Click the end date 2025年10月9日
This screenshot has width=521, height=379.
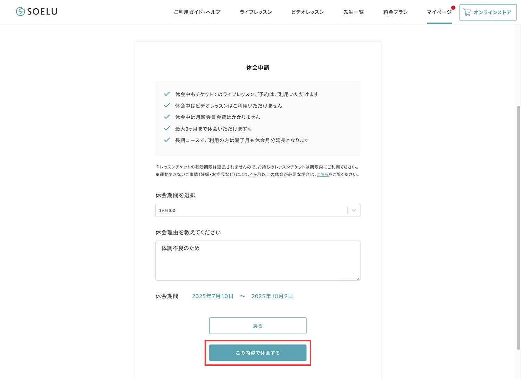[x=272, y=296]
